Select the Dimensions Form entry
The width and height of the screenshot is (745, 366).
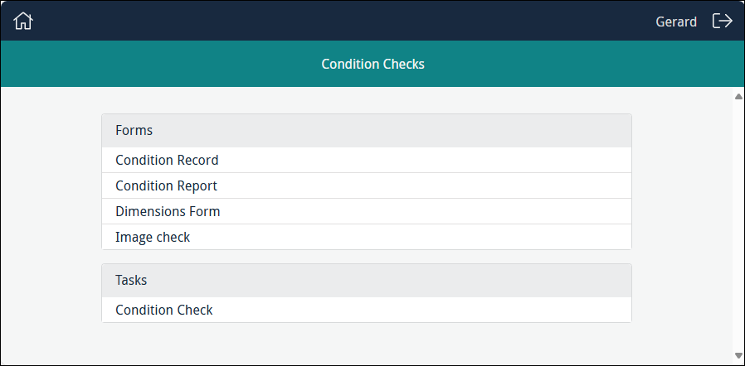pyautogui.click(x=168, y=211)
